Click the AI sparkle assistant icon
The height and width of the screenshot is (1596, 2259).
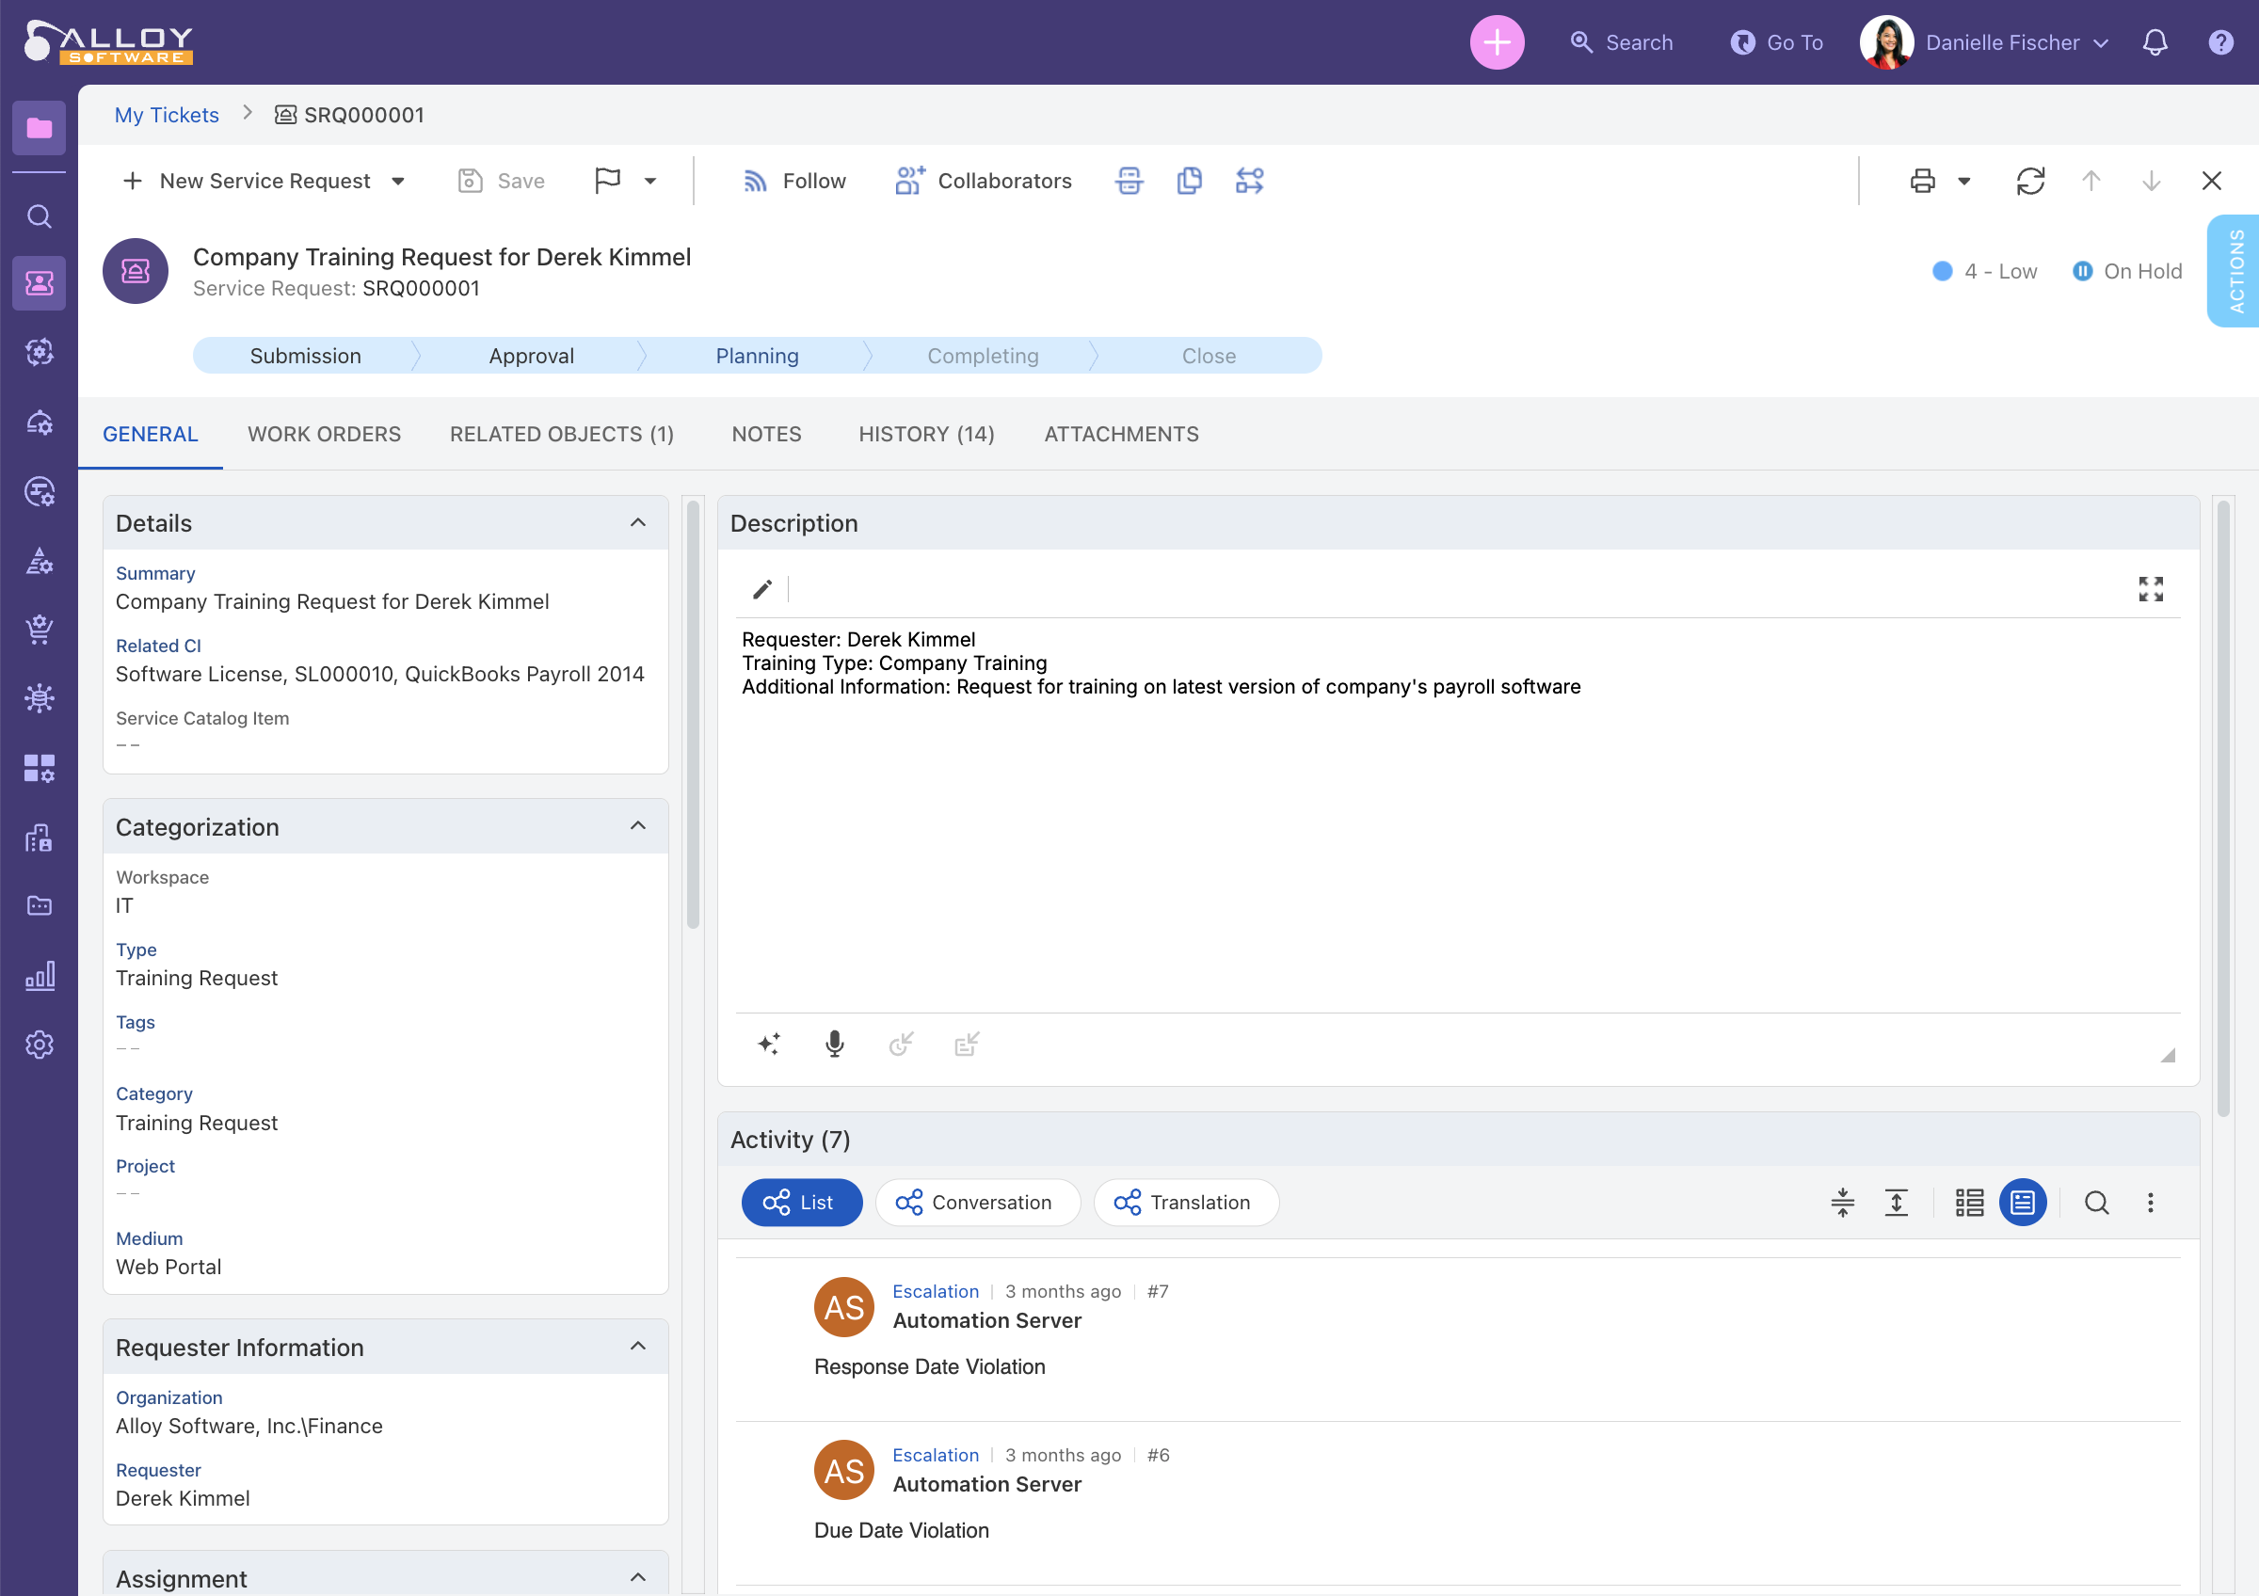point(769,1044)
